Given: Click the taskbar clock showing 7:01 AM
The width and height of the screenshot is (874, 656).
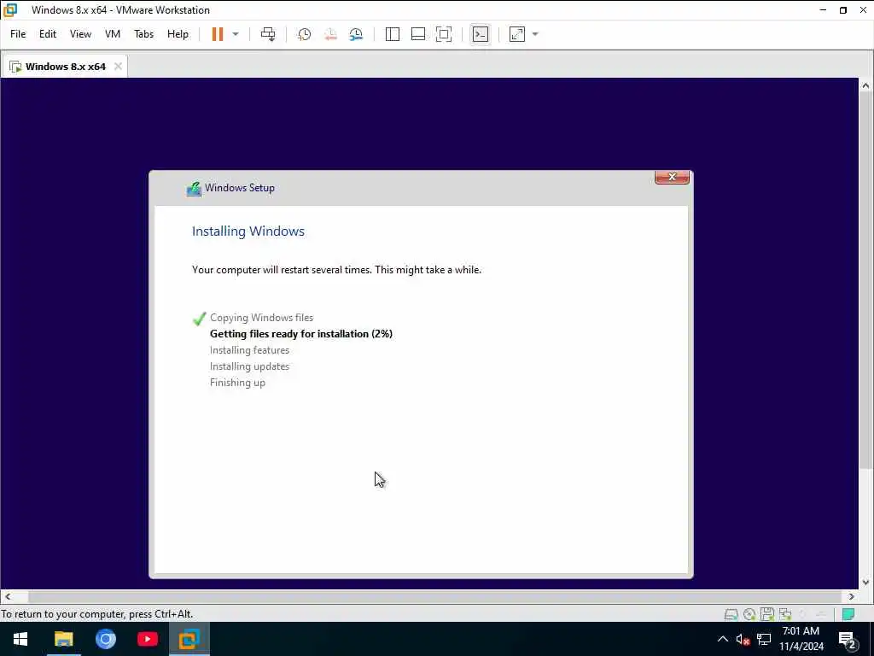Looking at the screenshot, I should 801,639.
